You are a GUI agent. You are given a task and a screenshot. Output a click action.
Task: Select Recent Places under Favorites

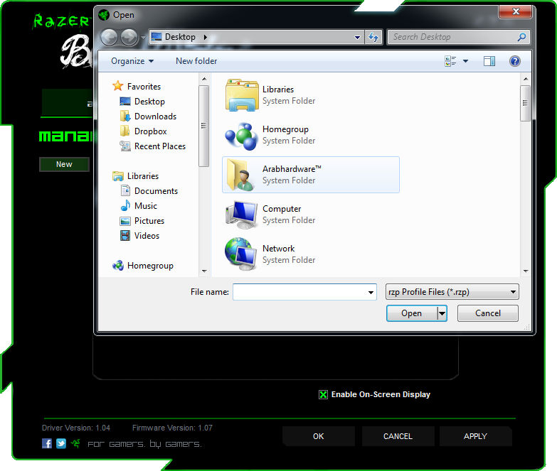point(160,146)
